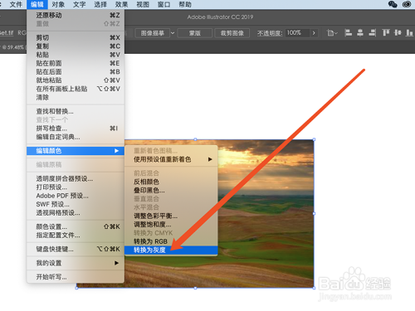Select 贴在后面 menu item
This screenshot has width=415, height=311.
coord(76,72)
